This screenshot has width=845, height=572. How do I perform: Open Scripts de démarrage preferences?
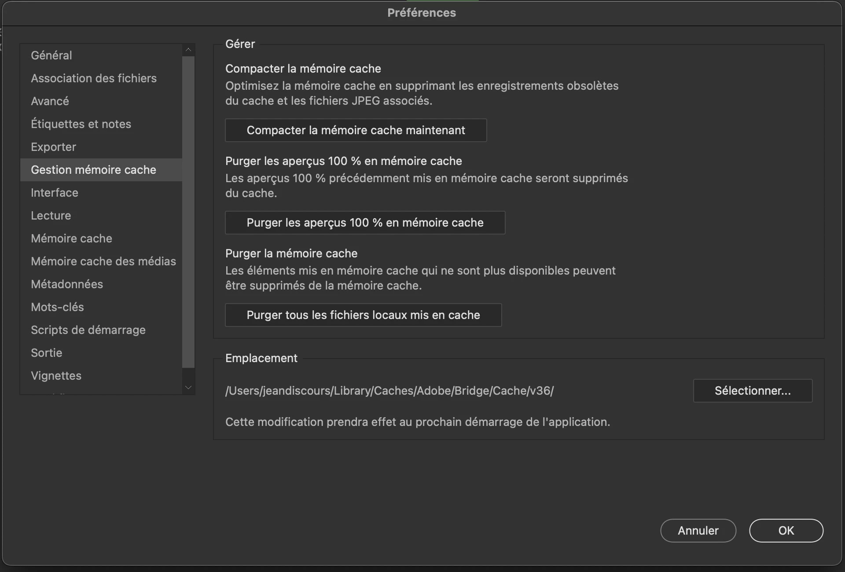(88, 330)
